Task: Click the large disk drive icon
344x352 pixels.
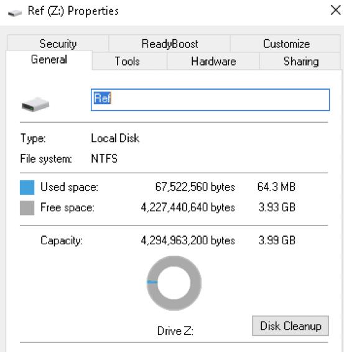Action: (x=35, y=105)
